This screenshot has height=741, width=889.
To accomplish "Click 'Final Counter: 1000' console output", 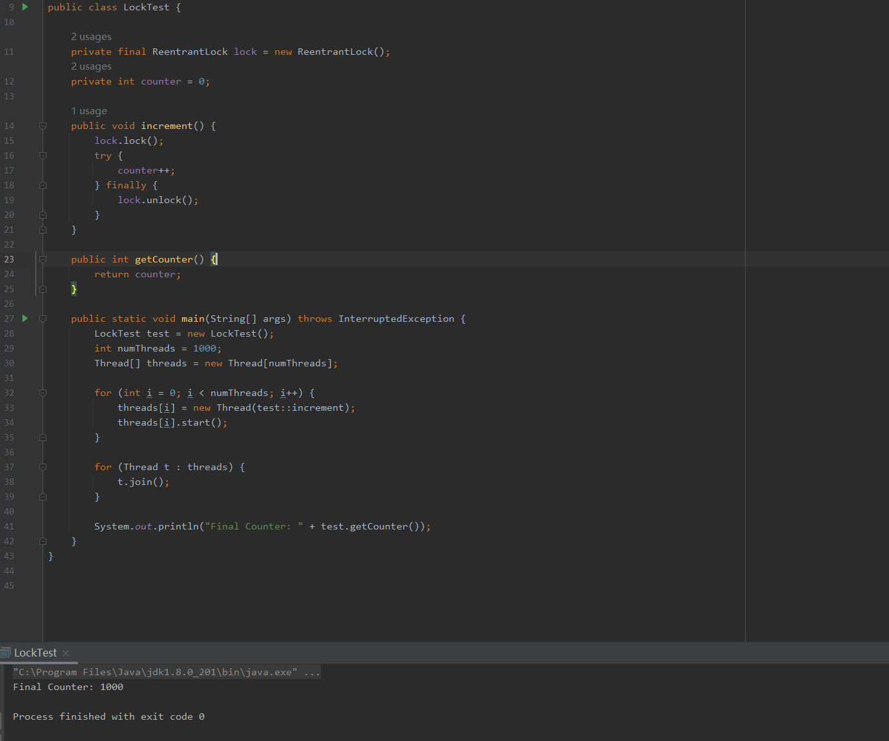I will click(68, 687).
